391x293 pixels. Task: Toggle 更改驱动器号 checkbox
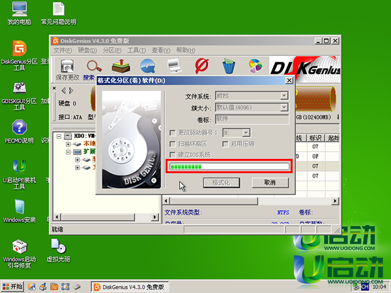click(x=172, y=133)
